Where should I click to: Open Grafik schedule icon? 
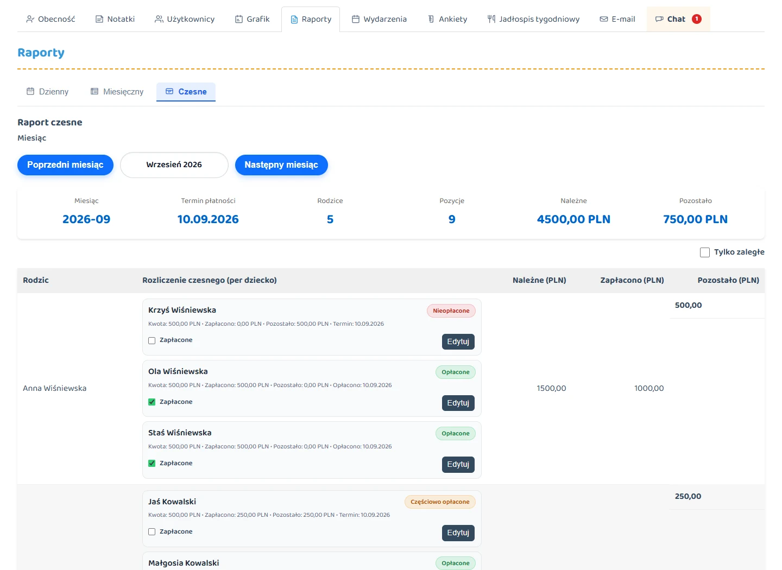point(239,19)
